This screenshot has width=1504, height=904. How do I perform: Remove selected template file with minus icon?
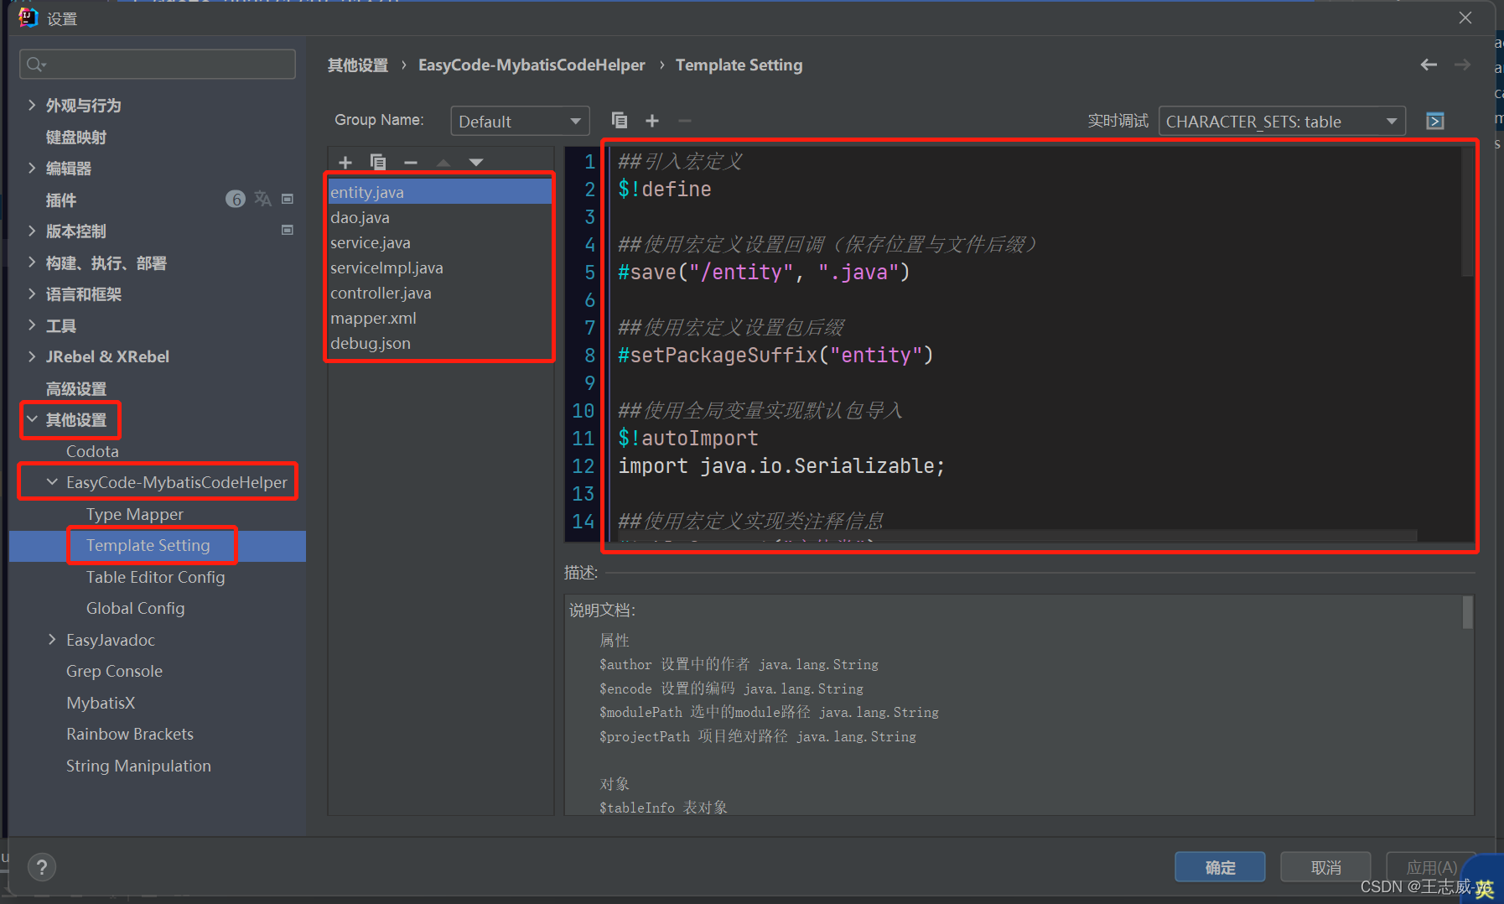click(411, 162)
